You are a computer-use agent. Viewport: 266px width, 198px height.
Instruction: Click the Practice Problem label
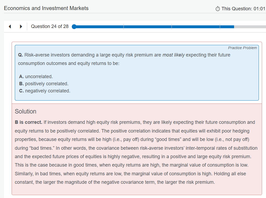click(242, 48)
